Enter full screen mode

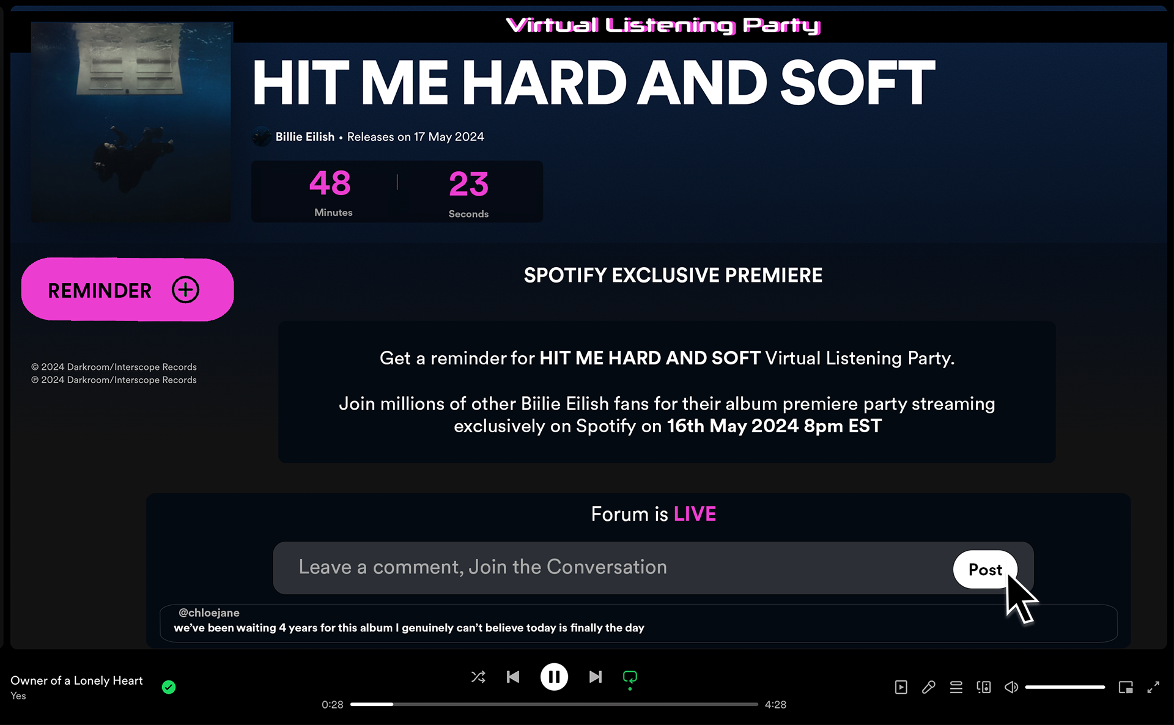tap(1153, 687)
